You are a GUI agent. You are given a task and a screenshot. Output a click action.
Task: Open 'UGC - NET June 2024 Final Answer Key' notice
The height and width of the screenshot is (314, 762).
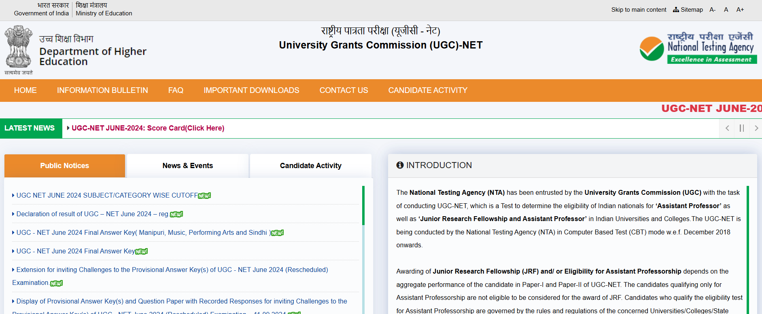[x=76, y=251]
